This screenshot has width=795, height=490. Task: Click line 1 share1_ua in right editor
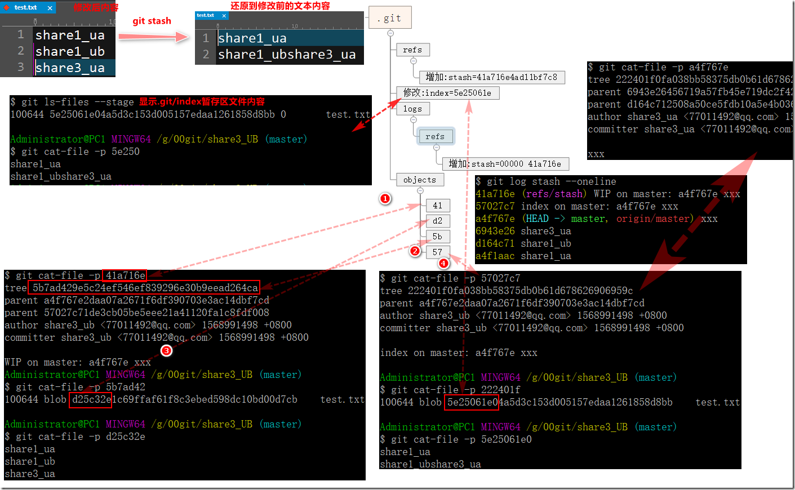[x=252, y=38]
